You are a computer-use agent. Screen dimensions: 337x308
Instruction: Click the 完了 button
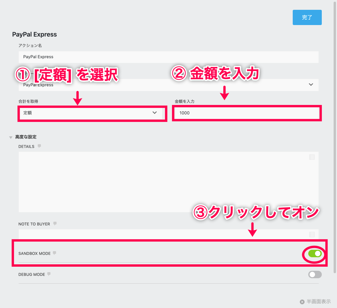(307, 18)
